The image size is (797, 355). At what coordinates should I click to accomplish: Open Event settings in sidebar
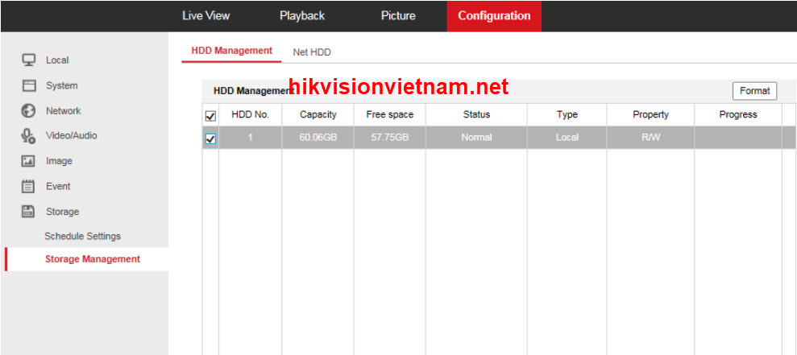coord(58,187)
